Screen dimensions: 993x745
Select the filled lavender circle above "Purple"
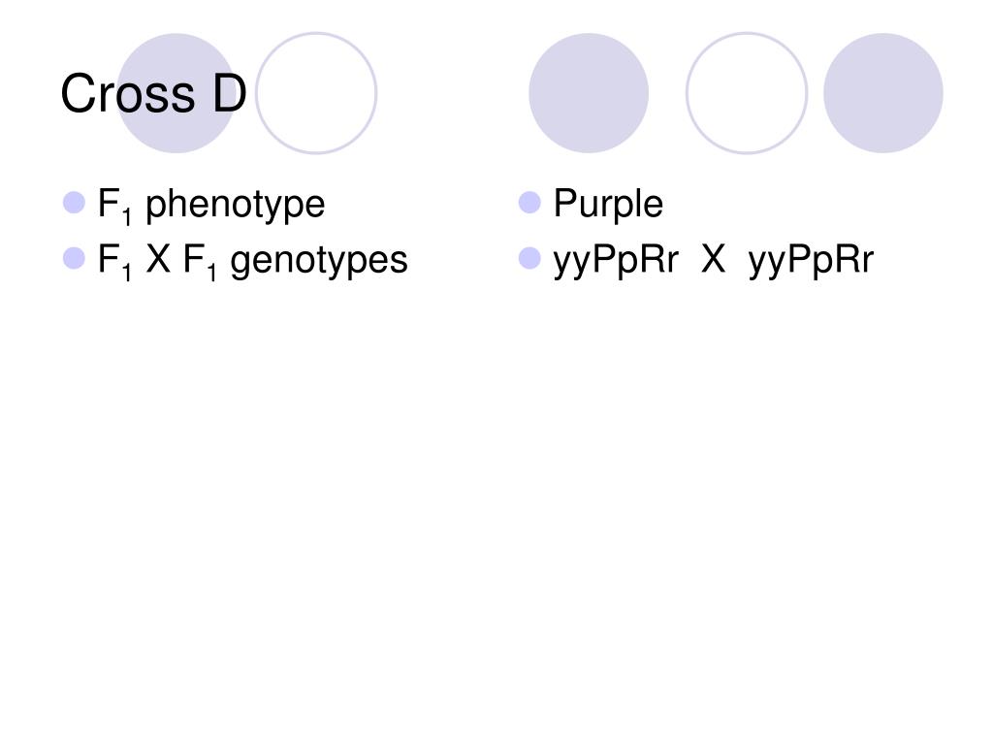[589, 93]
